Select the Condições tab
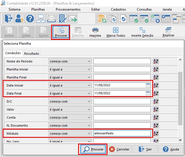The image size is (185, 157). (13, 53)
